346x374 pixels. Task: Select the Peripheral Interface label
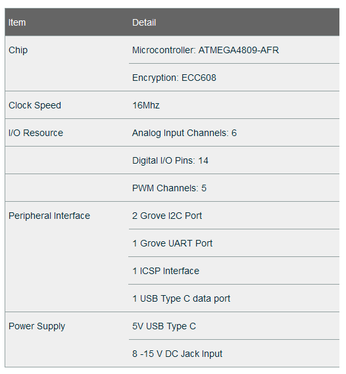(x=49, y=216)
